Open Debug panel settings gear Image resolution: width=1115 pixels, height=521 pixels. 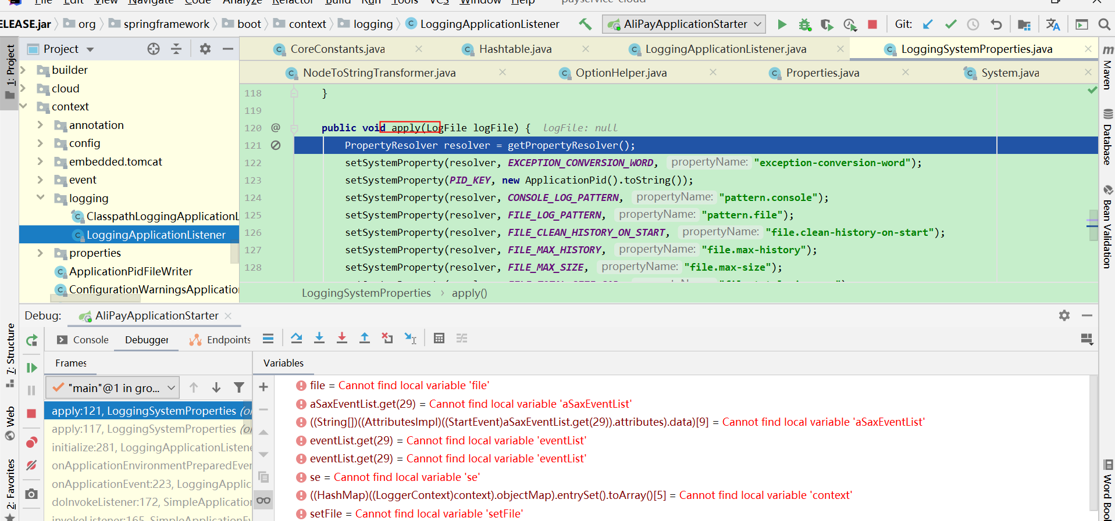click(1064, 315)
